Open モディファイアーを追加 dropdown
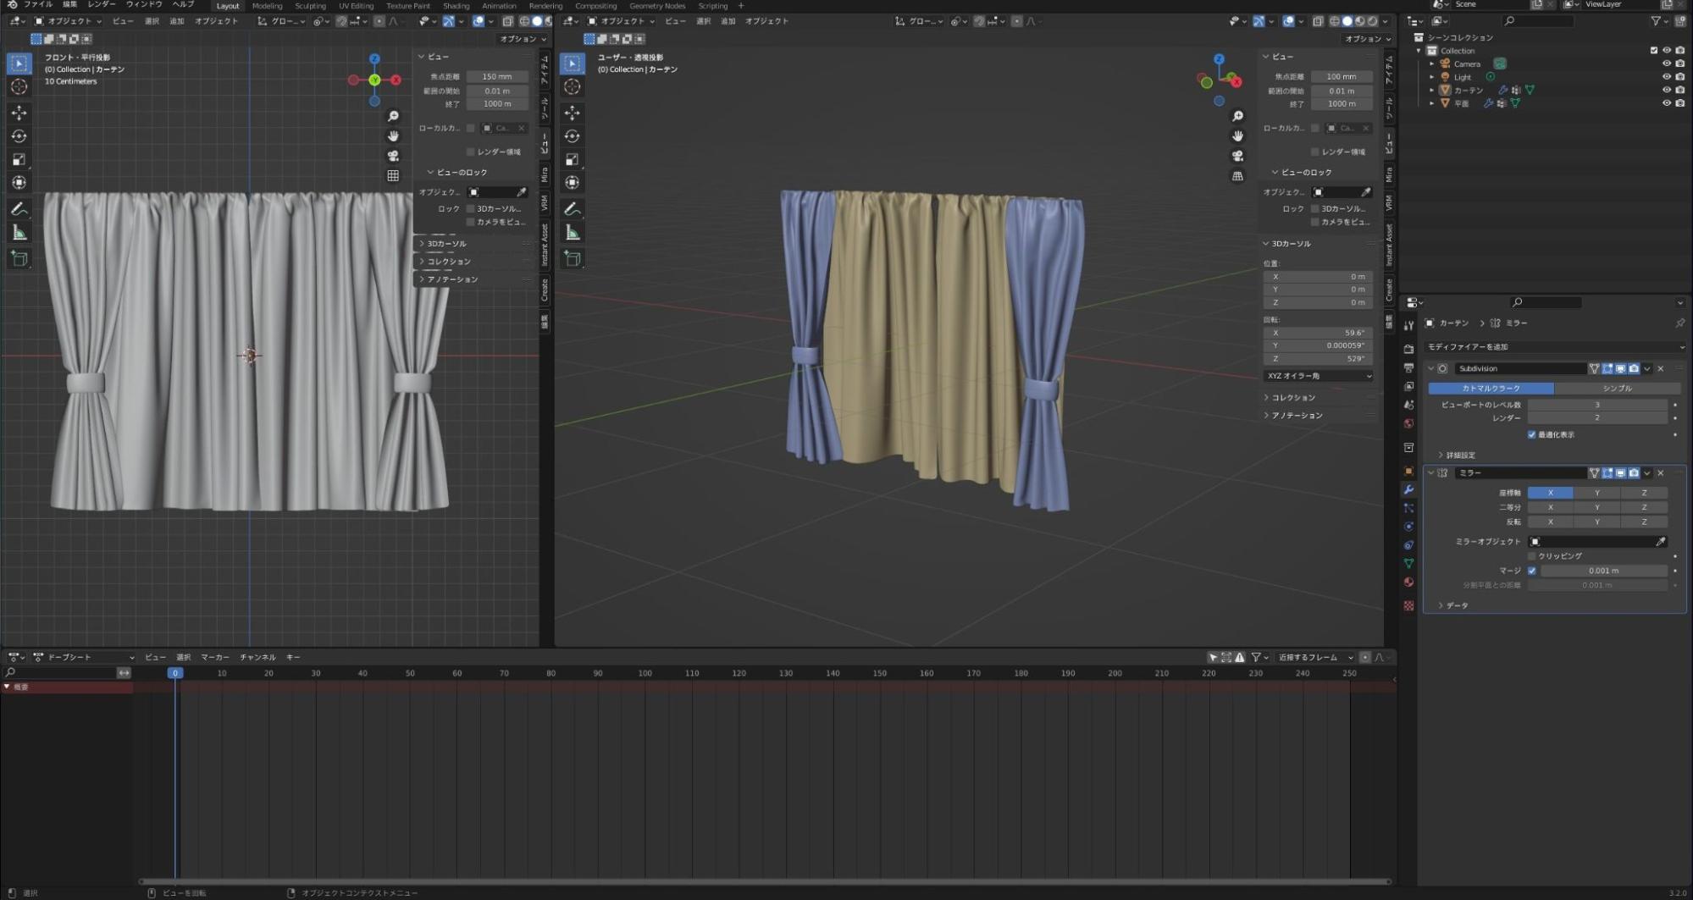Image resolution: width=1693 pixels, height=900 pixels. pos(1555,347)
